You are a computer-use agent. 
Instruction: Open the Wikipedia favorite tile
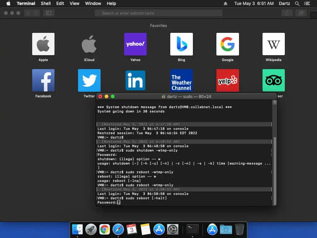tap(274, 44)
